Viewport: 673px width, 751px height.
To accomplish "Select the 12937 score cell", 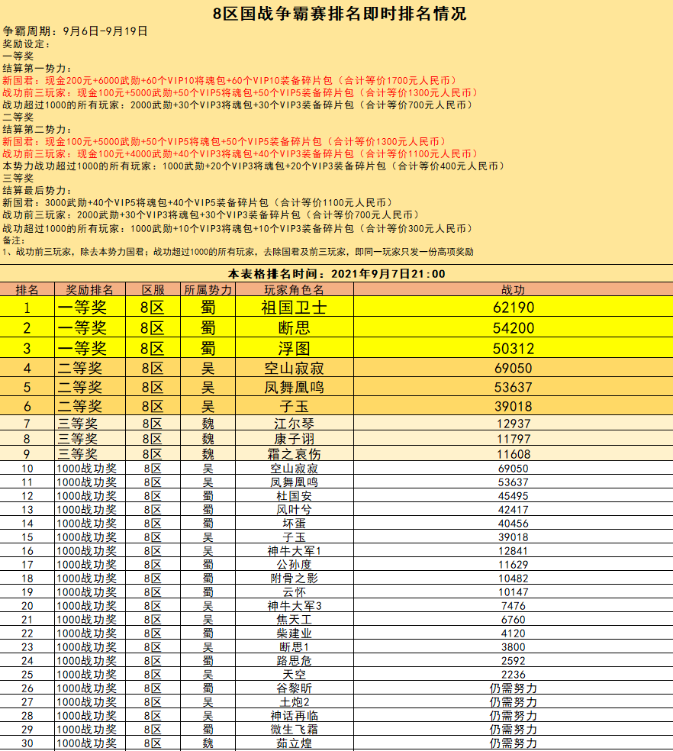I will pos(513,424).
